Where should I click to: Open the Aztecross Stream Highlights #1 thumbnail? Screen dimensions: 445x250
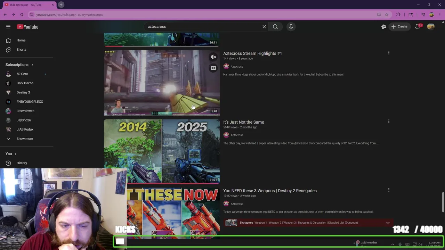pyautogui.click(x=162, y=83)
